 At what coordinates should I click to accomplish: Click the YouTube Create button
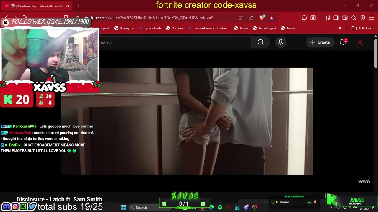[320, 42]
